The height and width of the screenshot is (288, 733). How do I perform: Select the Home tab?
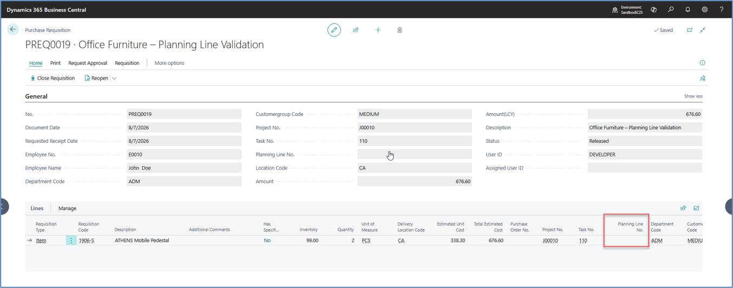click(x=36, y=63)
